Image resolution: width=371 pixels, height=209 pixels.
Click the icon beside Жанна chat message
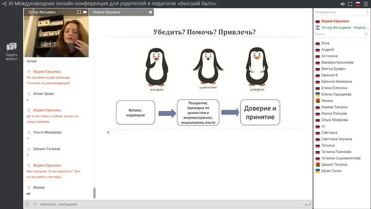[x=29, y=188]
